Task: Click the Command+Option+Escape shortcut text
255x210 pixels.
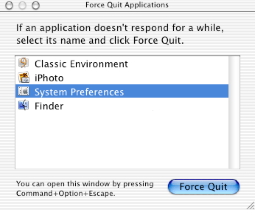Action: click(x=66, y=194)
